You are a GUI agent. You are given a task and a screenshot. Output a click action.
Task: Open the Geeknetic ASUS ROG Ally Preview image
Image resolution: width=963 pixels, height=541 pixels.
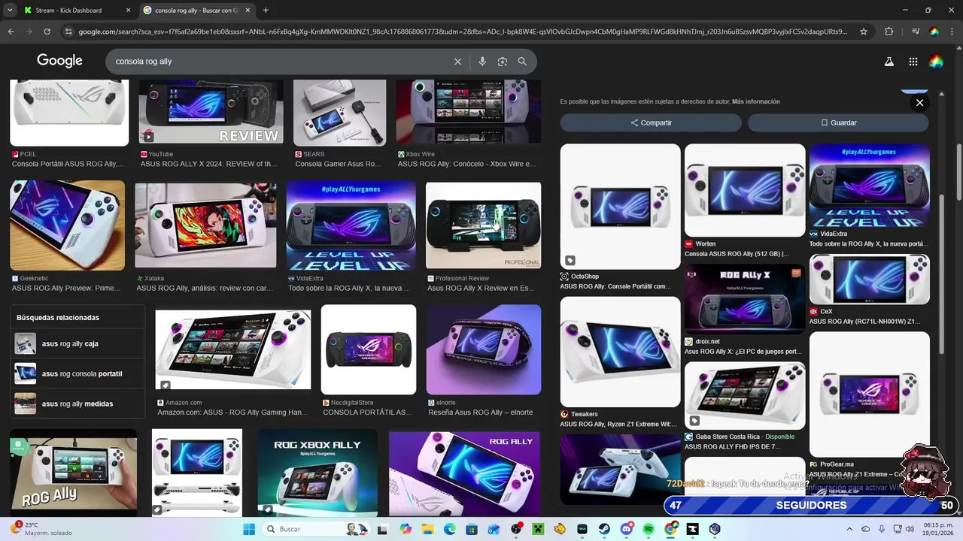[67, 225]
